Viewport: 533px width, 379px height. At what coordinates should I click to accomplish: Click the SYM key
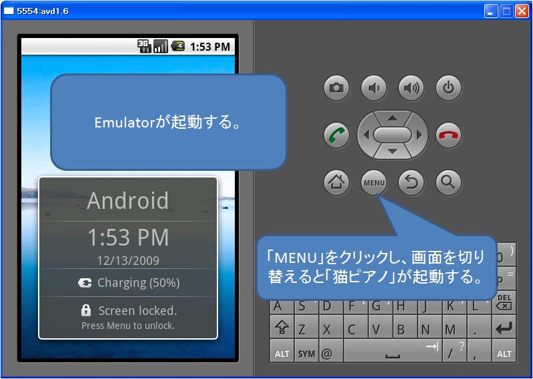[306, 351]
